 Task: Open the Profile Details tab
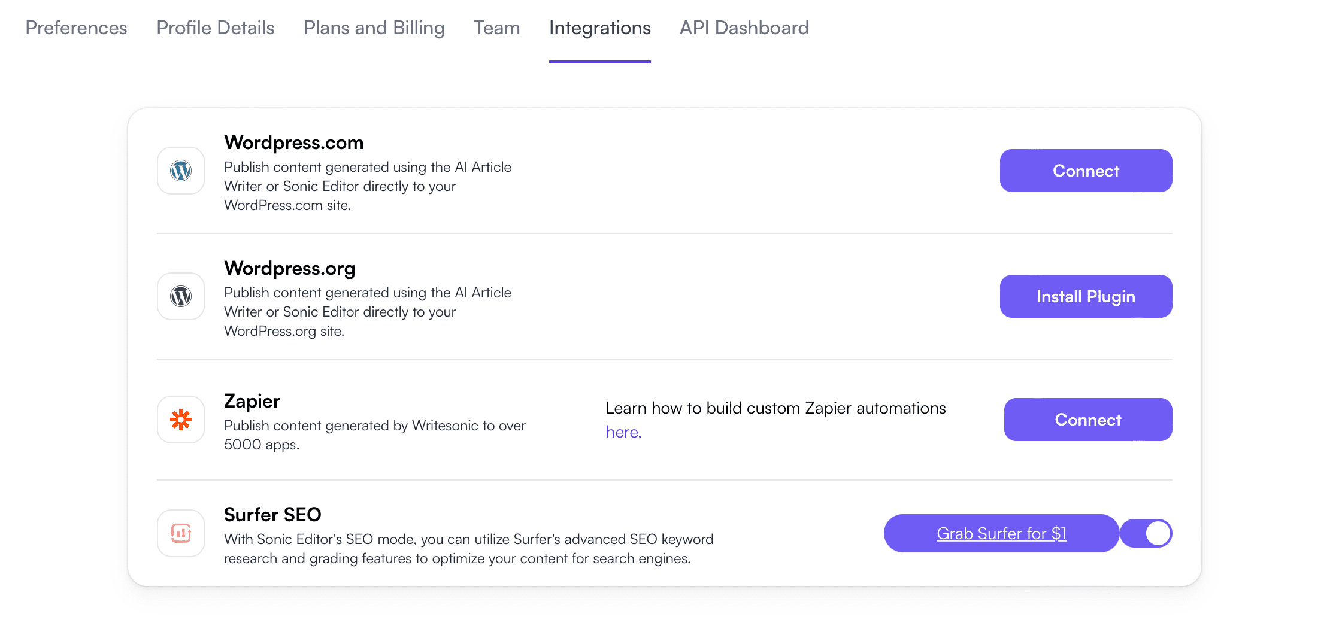click(215, 28)
